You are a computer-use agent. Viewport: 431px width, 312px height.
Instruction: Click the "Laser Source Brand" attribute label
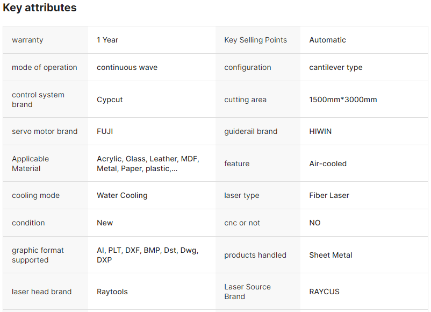247,292
